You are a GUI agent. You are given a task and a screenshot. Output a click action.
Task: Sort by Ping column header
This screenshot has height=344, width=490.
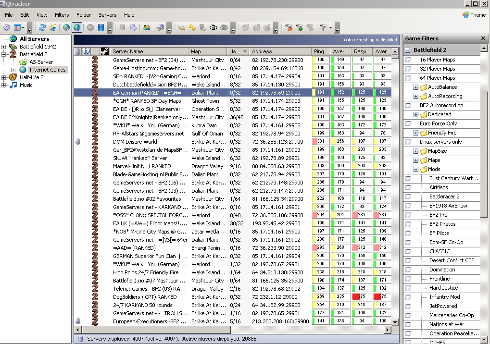(x=321, y=51)
